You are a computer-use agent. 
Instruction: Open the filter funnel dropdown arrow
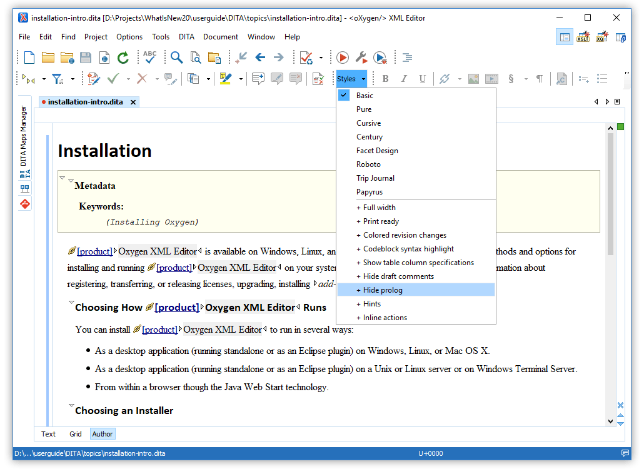click(x=73, y=79)
